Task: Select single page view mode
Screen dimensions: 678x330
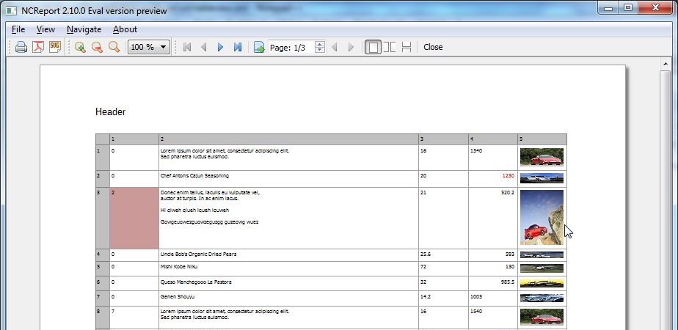Action: click(x=373, y=47)
